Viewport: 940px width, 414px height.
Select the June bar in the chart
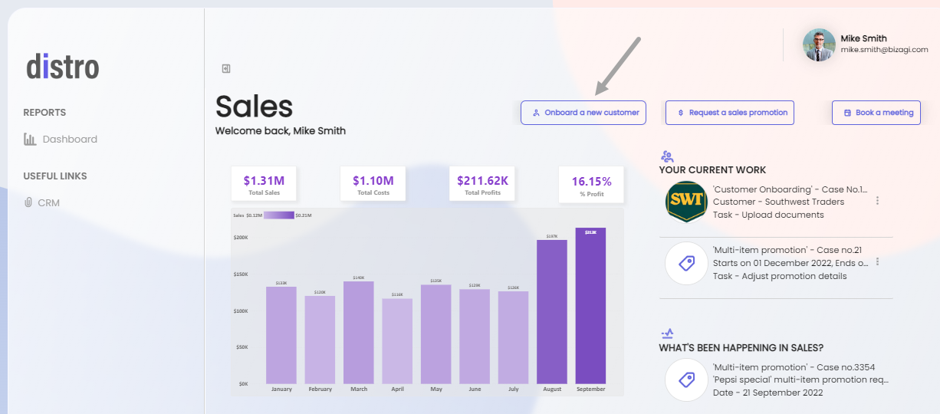475,337
